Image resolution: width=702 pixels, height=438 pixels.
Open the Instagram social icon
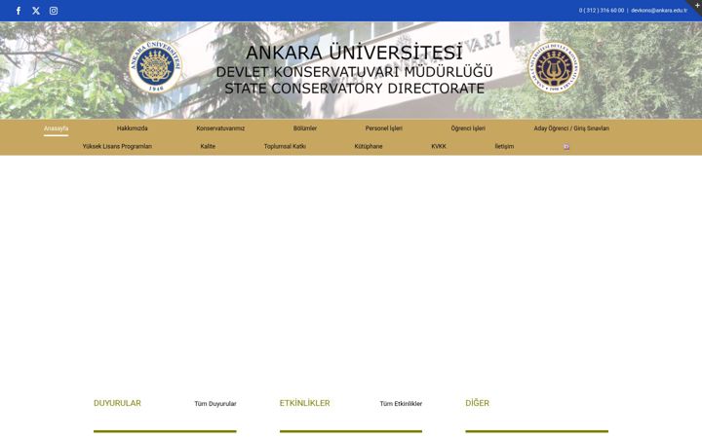[x=54, y=11]
